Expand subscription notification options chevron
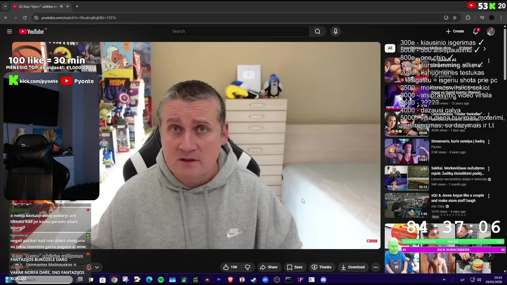 tap(97, 267)
